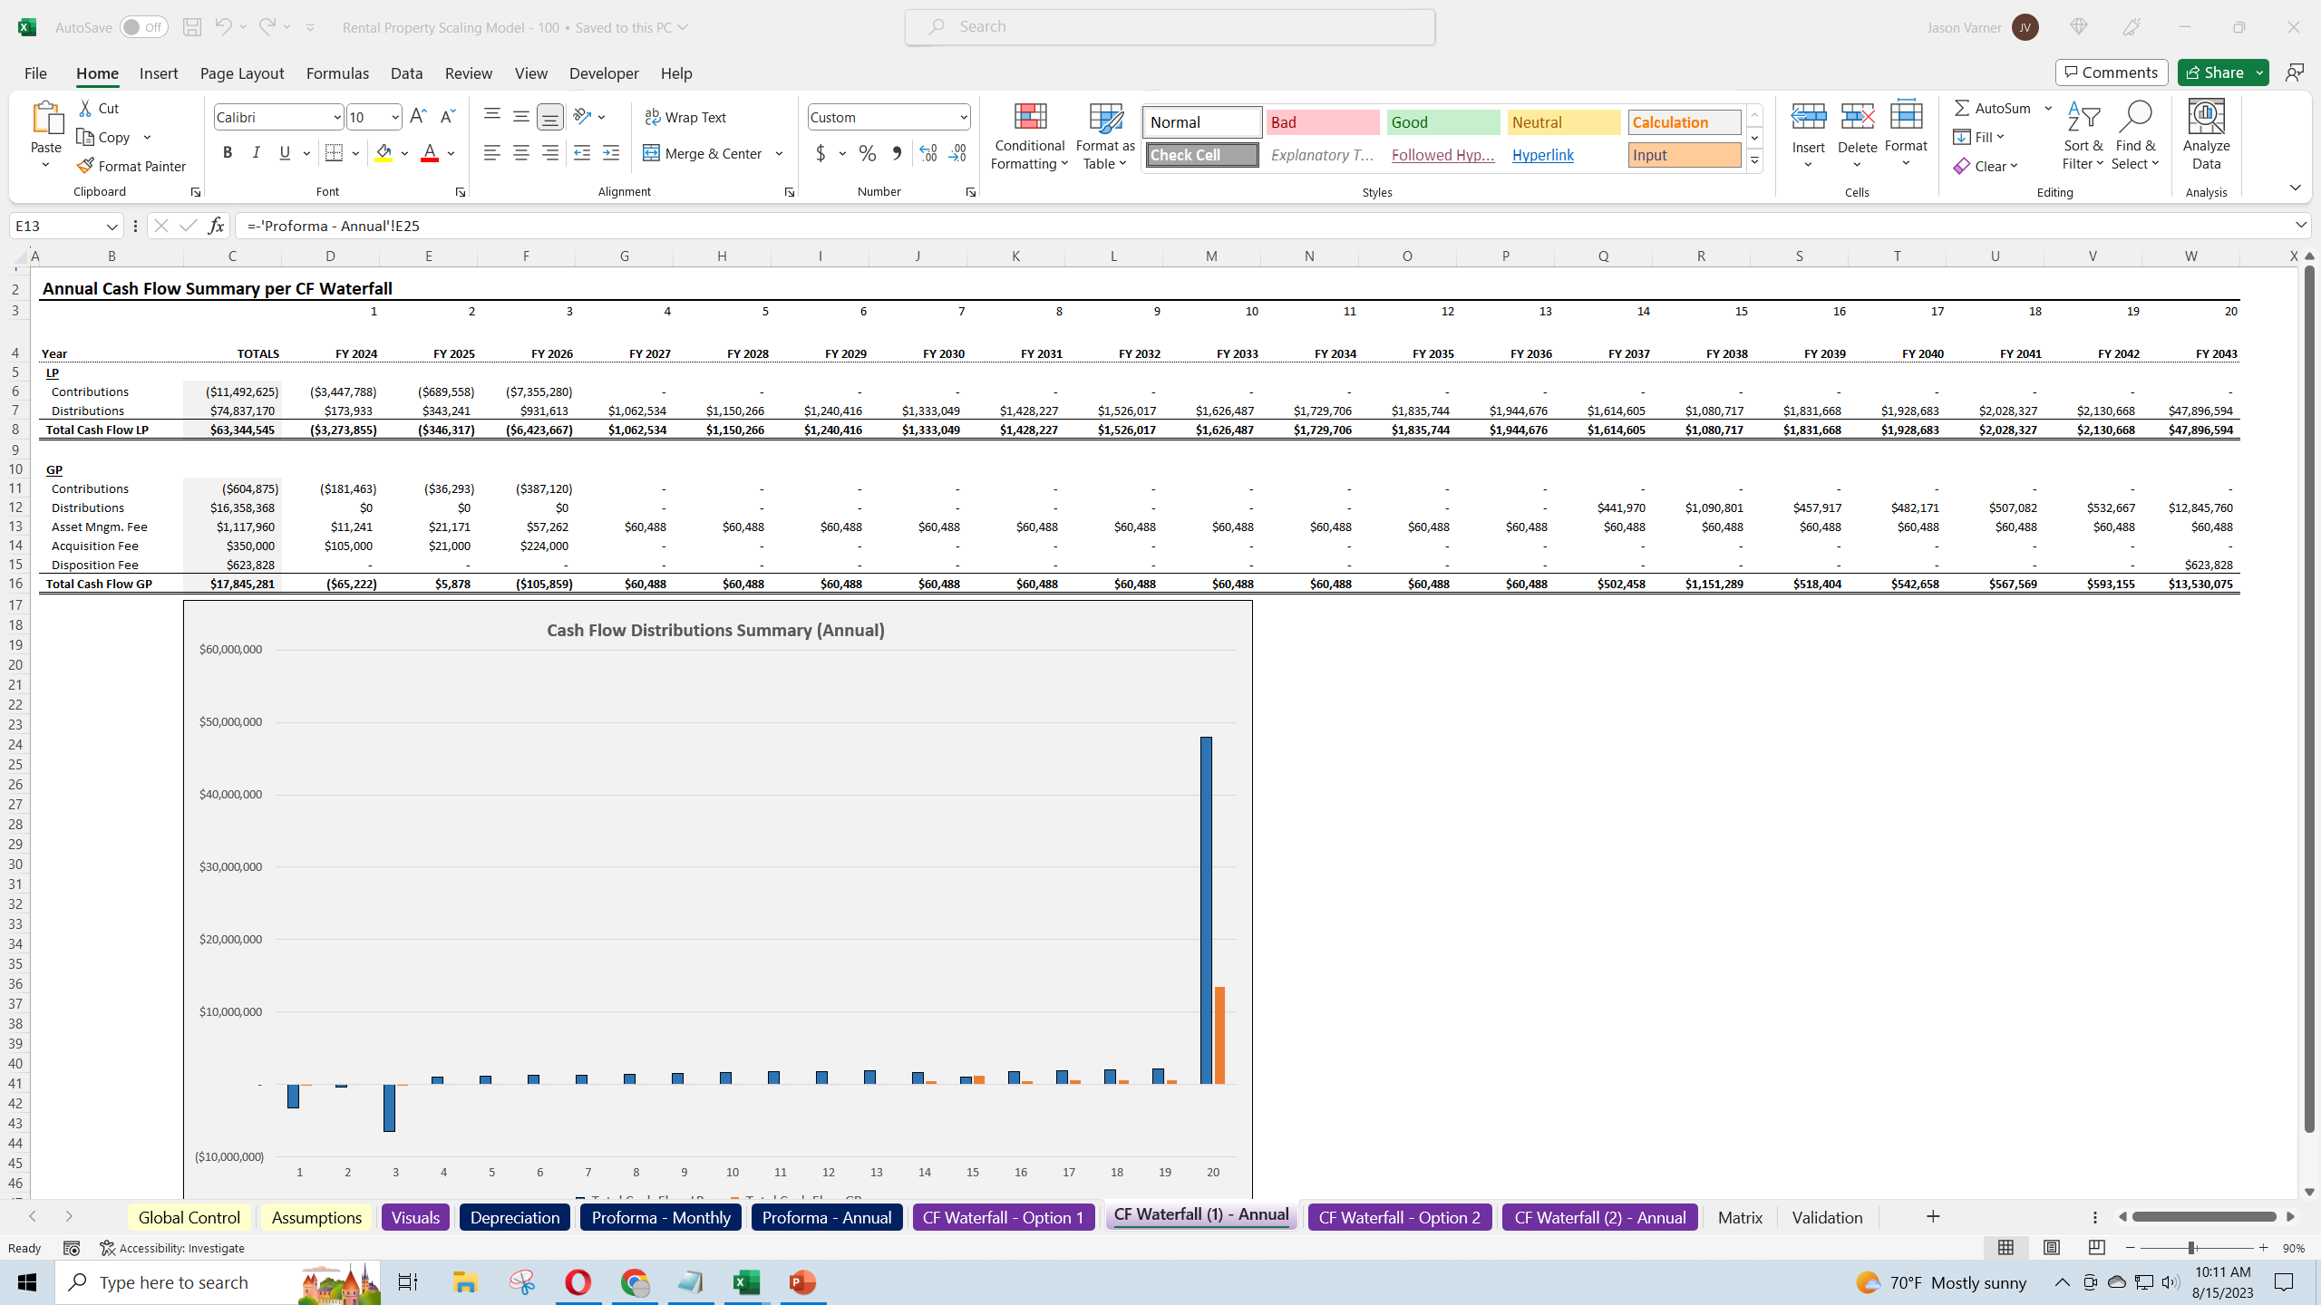Click Increase Decimal icon
The width and height of the screenshot is (2321, 1305).
[927, 153]
